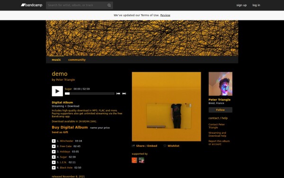This screenshot has height=178, width=284.
Task: Open Streaming and Download help
Action: 217,134
